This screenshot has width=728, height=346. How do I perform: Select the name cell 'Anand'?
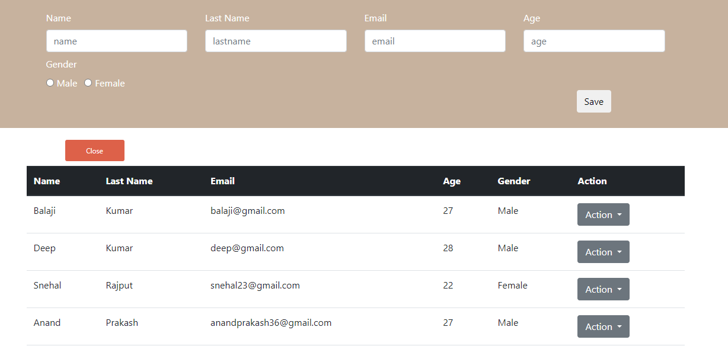[x=47, y=323]
